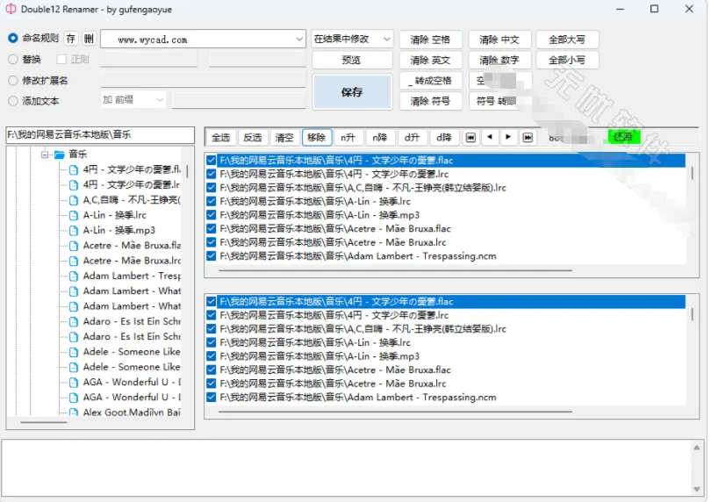Click the 修改扩展名 text input field
Image resolution: width=711 pixels, height=502 pixels.
(203, 80)
